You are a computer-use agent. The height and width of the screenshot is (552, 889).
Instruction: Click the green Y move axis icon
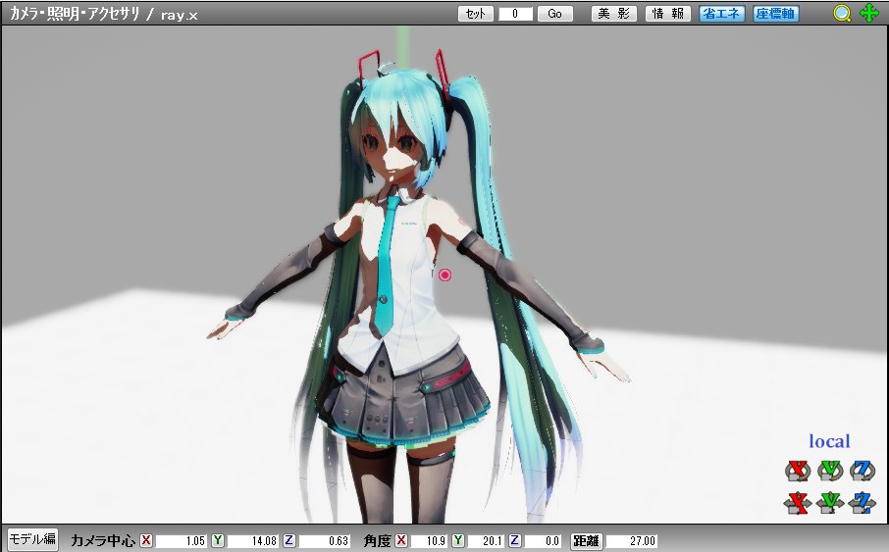[x=830, y=503]
